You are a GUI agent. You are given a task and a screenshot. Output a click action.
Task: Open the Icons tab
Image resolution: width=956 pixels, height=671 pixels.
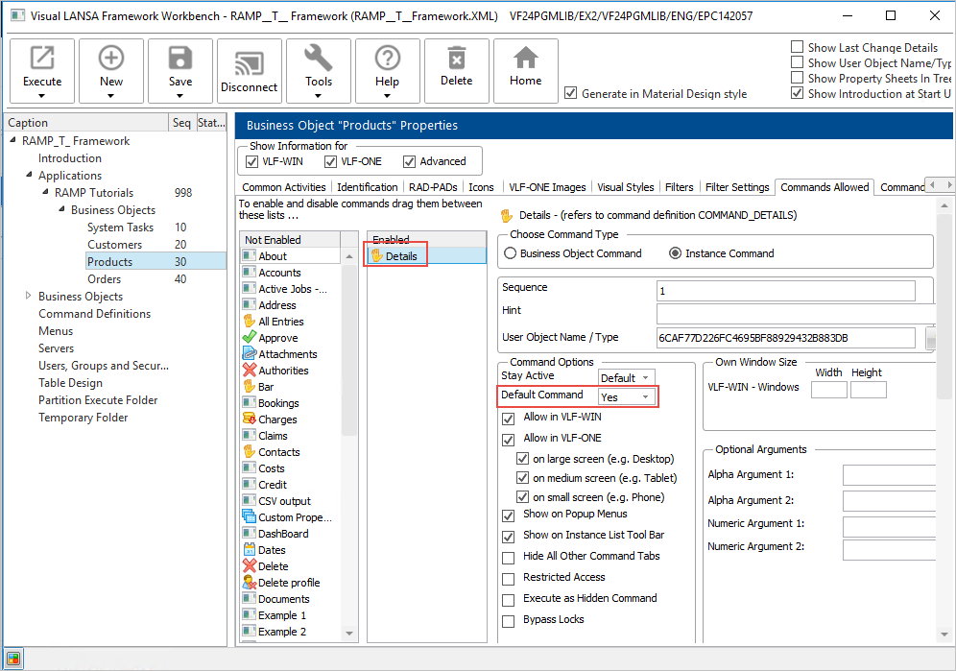tap(481, 187)
